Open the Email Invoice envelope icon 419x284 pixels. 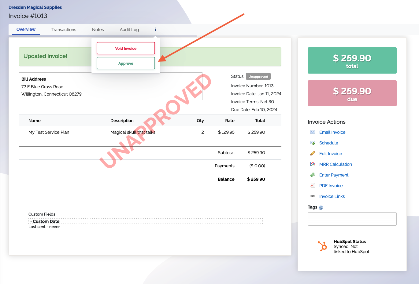point(312,132)
